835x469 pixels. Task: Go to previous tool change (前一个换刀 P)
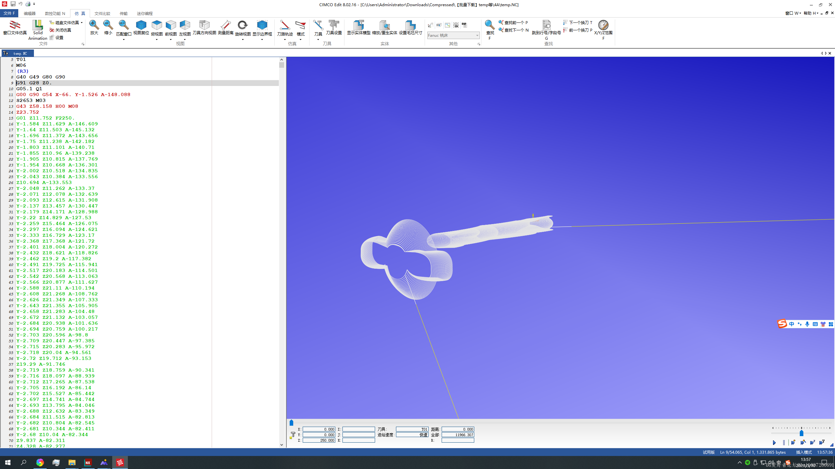[578, 30]
